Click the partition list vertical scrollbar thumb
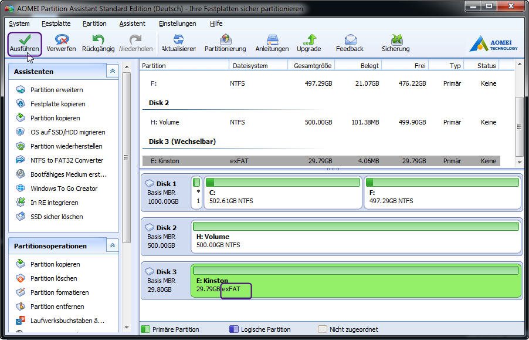The height and width of the screenshot is (340, 529). 519,127
